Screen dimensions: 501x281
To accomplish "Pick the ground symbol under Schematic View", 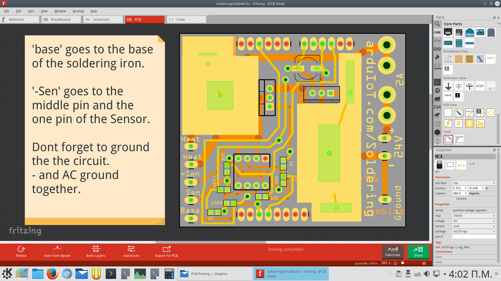I will (448, 86).
